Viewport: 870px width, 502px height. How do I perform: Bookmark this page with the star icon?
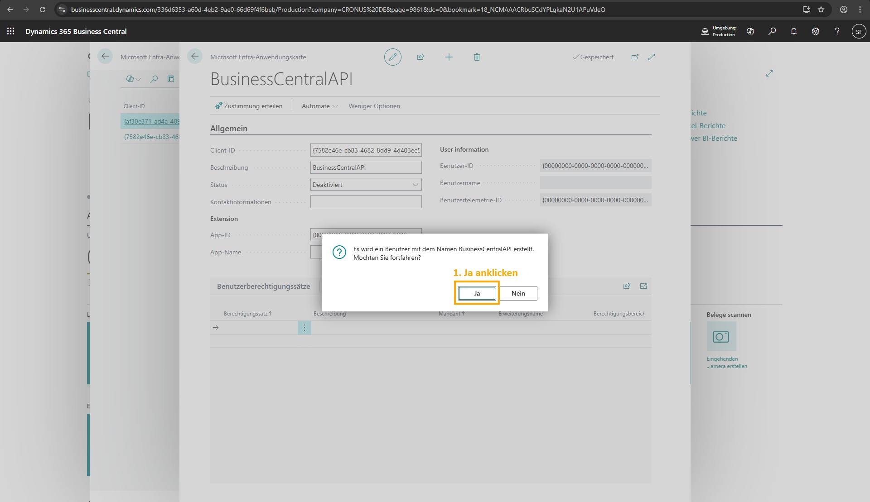(821, 10)
